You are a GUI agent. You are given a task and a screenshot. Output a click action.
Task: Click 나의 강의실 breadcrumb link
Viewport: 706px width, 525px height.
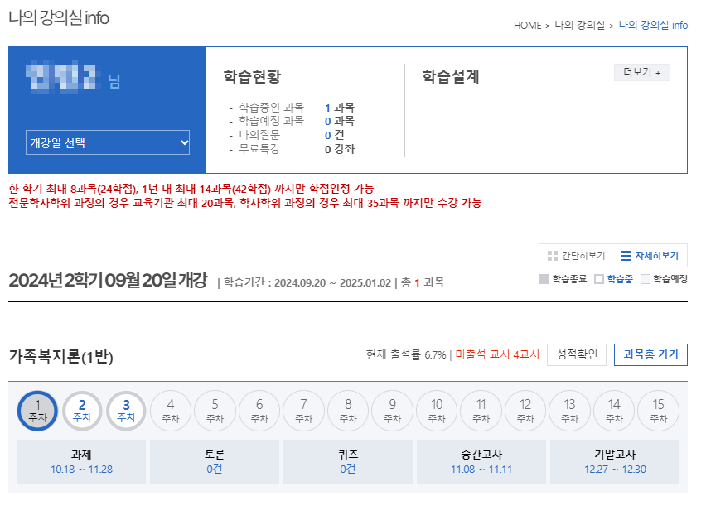579,26
